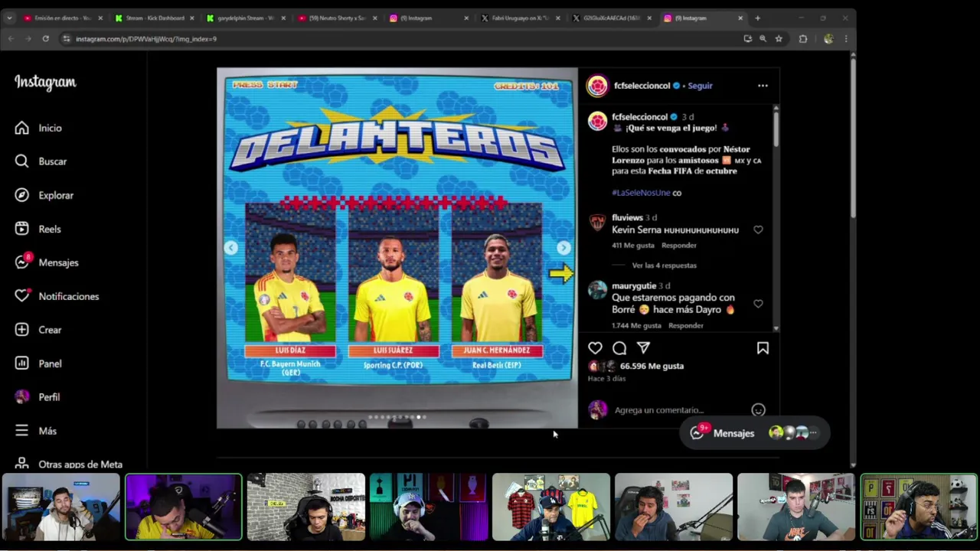Open emoji picker in comment box
Viewport: 980px width, 551px height.
point(758,410)
